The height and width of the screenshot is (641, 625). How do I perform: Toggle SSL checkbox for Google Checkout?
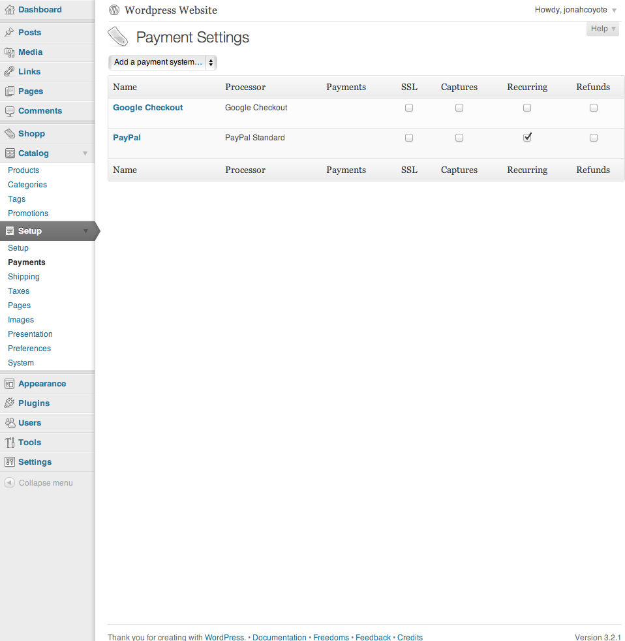(x=409, y=108)
